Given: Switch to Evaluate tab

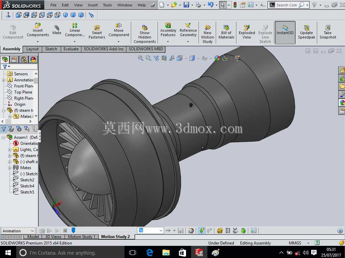Looking at the screenshot, I should click(71, 49).
